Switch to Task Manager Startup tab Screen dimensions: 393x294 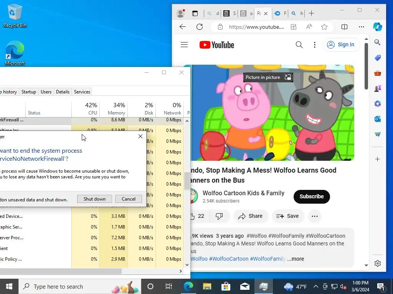tap(28, 92)
